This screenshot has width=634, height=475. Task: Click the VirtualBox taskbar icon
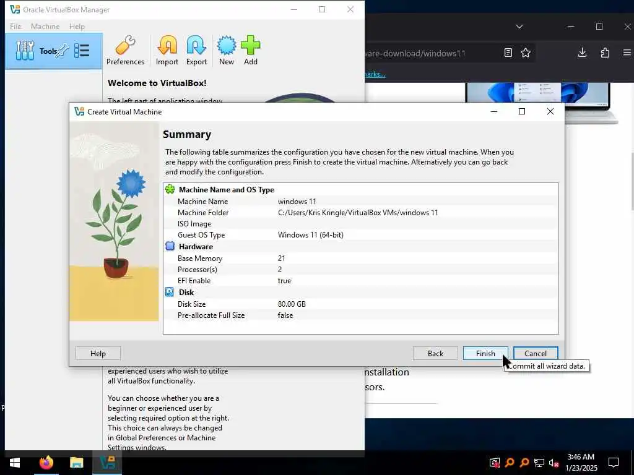click(x=107, y=463)
